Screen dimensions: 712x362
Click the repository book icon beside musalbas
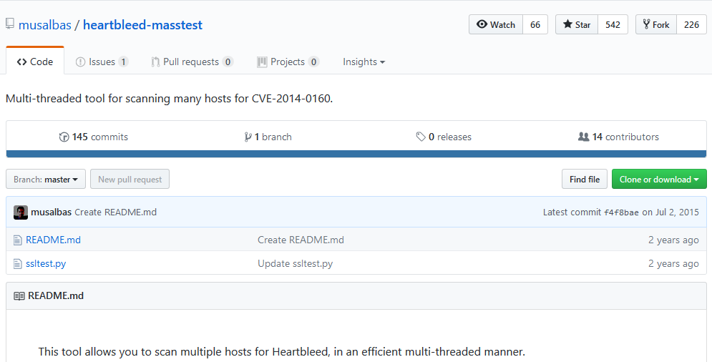tap(9, 24)
